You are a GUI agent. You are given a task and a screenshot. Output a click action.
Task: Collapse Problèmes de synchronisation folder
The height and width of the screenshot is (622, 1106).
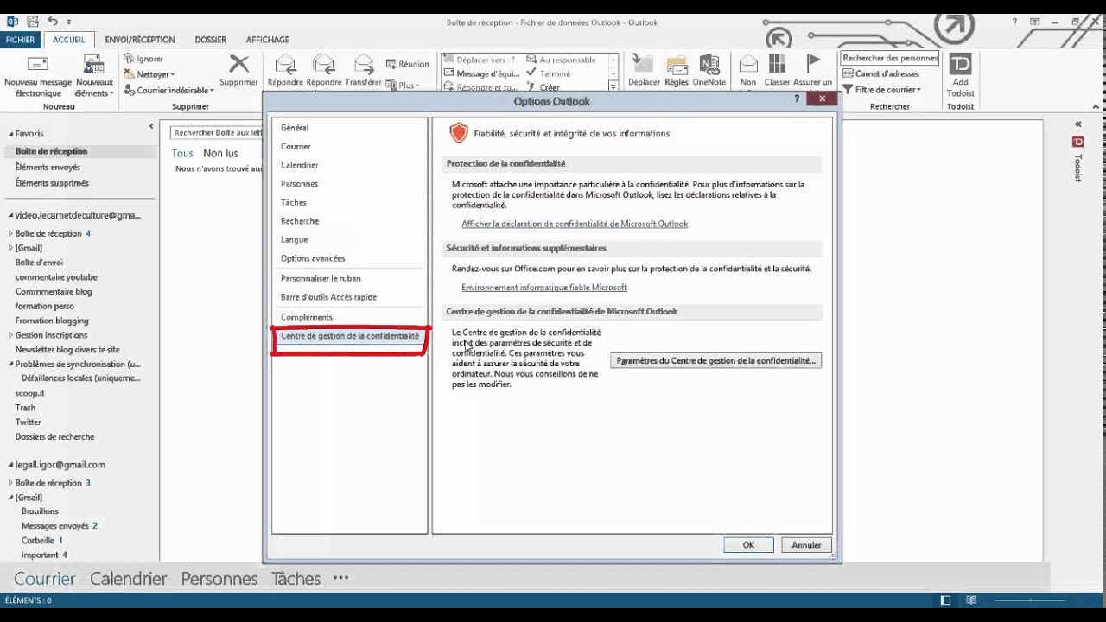pyautogui.click(x=11, y=365)
